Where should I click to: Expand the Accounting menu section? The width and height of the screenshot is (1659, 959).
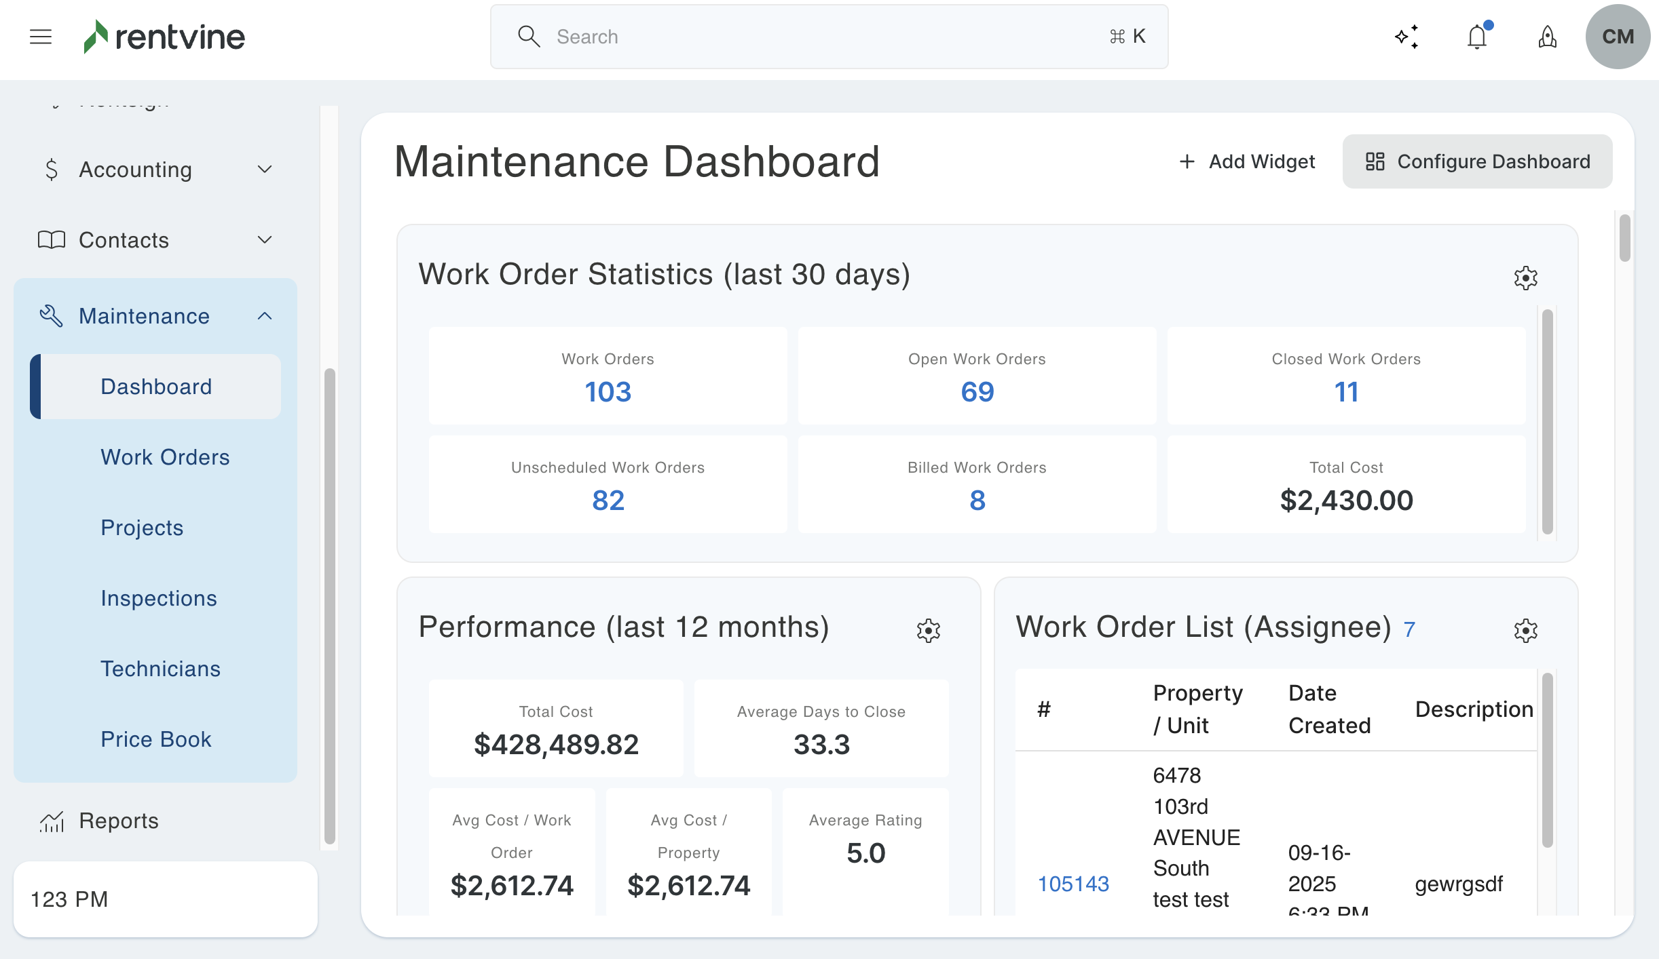[155, 170]
